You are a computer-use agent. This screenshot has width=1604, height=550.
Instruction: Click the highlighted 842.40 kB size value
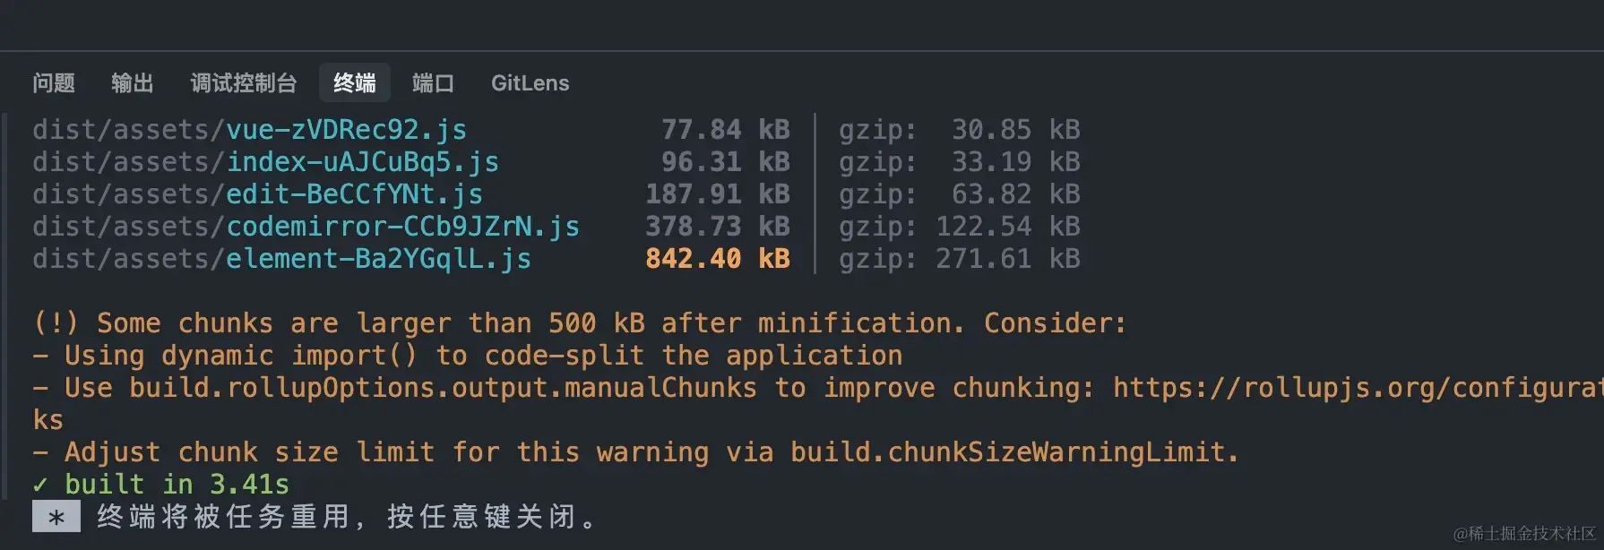pos(718,259)
